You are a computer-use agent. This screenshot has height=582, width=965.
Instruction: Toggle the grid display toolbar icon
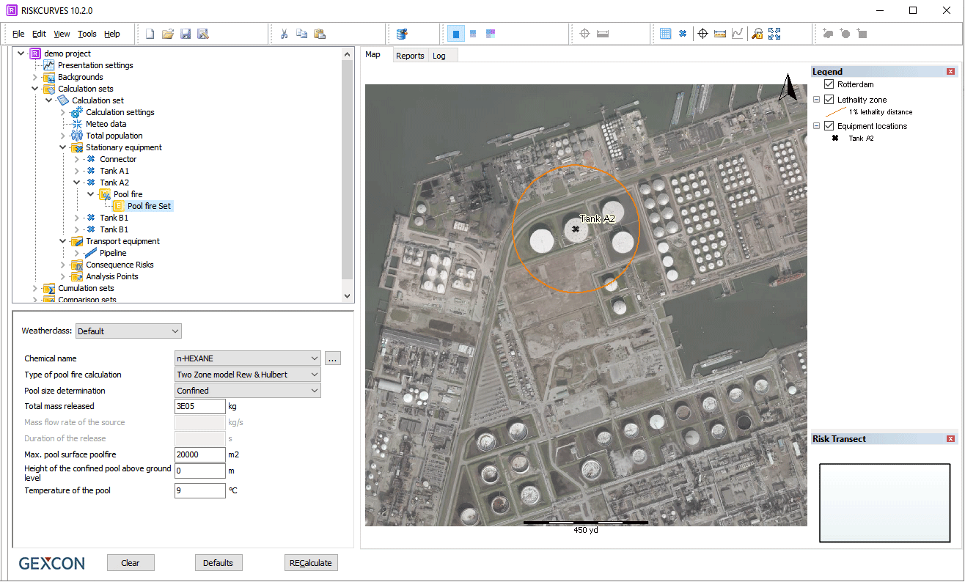[665, 34]
